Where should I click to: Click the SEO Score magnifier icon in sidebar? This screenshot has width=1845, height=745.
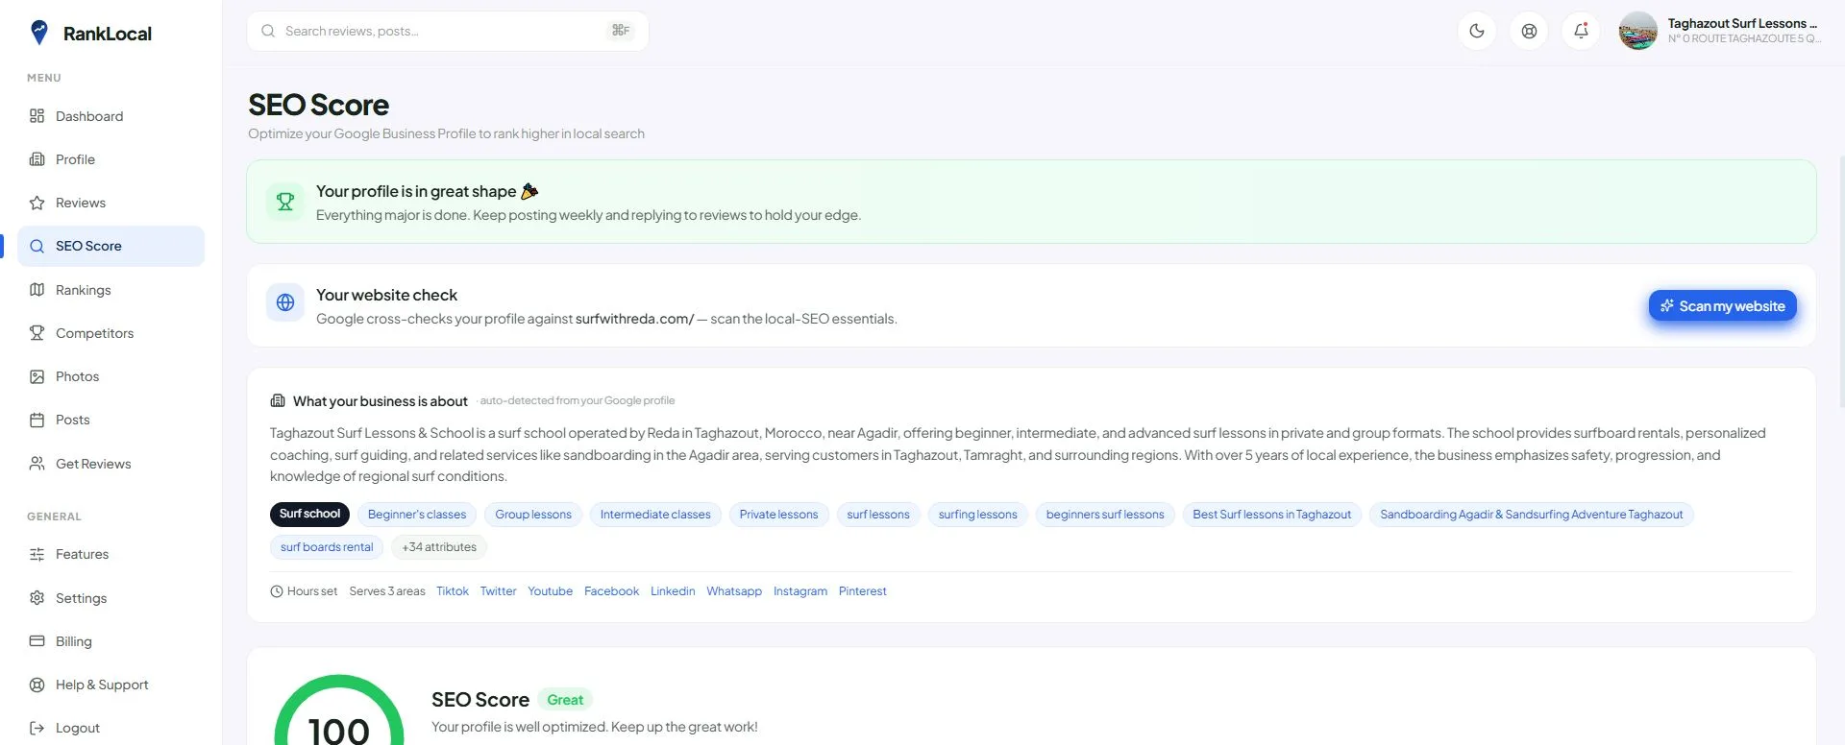pyautogui.click(x=37, y=246)
